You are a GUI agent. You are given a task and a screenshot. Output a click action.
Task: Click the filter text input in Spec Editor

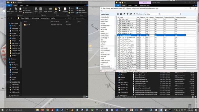click(x=170, y=14)
